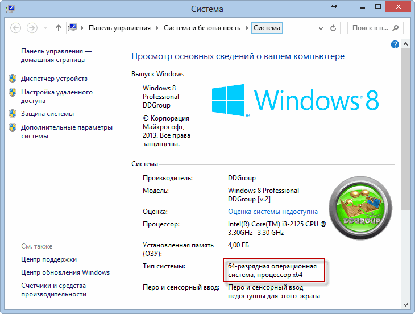Click the heading Просмотр основных сведений о вашем компьютере
This screenshot has height=314, width=415.
click(x=238, y=56)
